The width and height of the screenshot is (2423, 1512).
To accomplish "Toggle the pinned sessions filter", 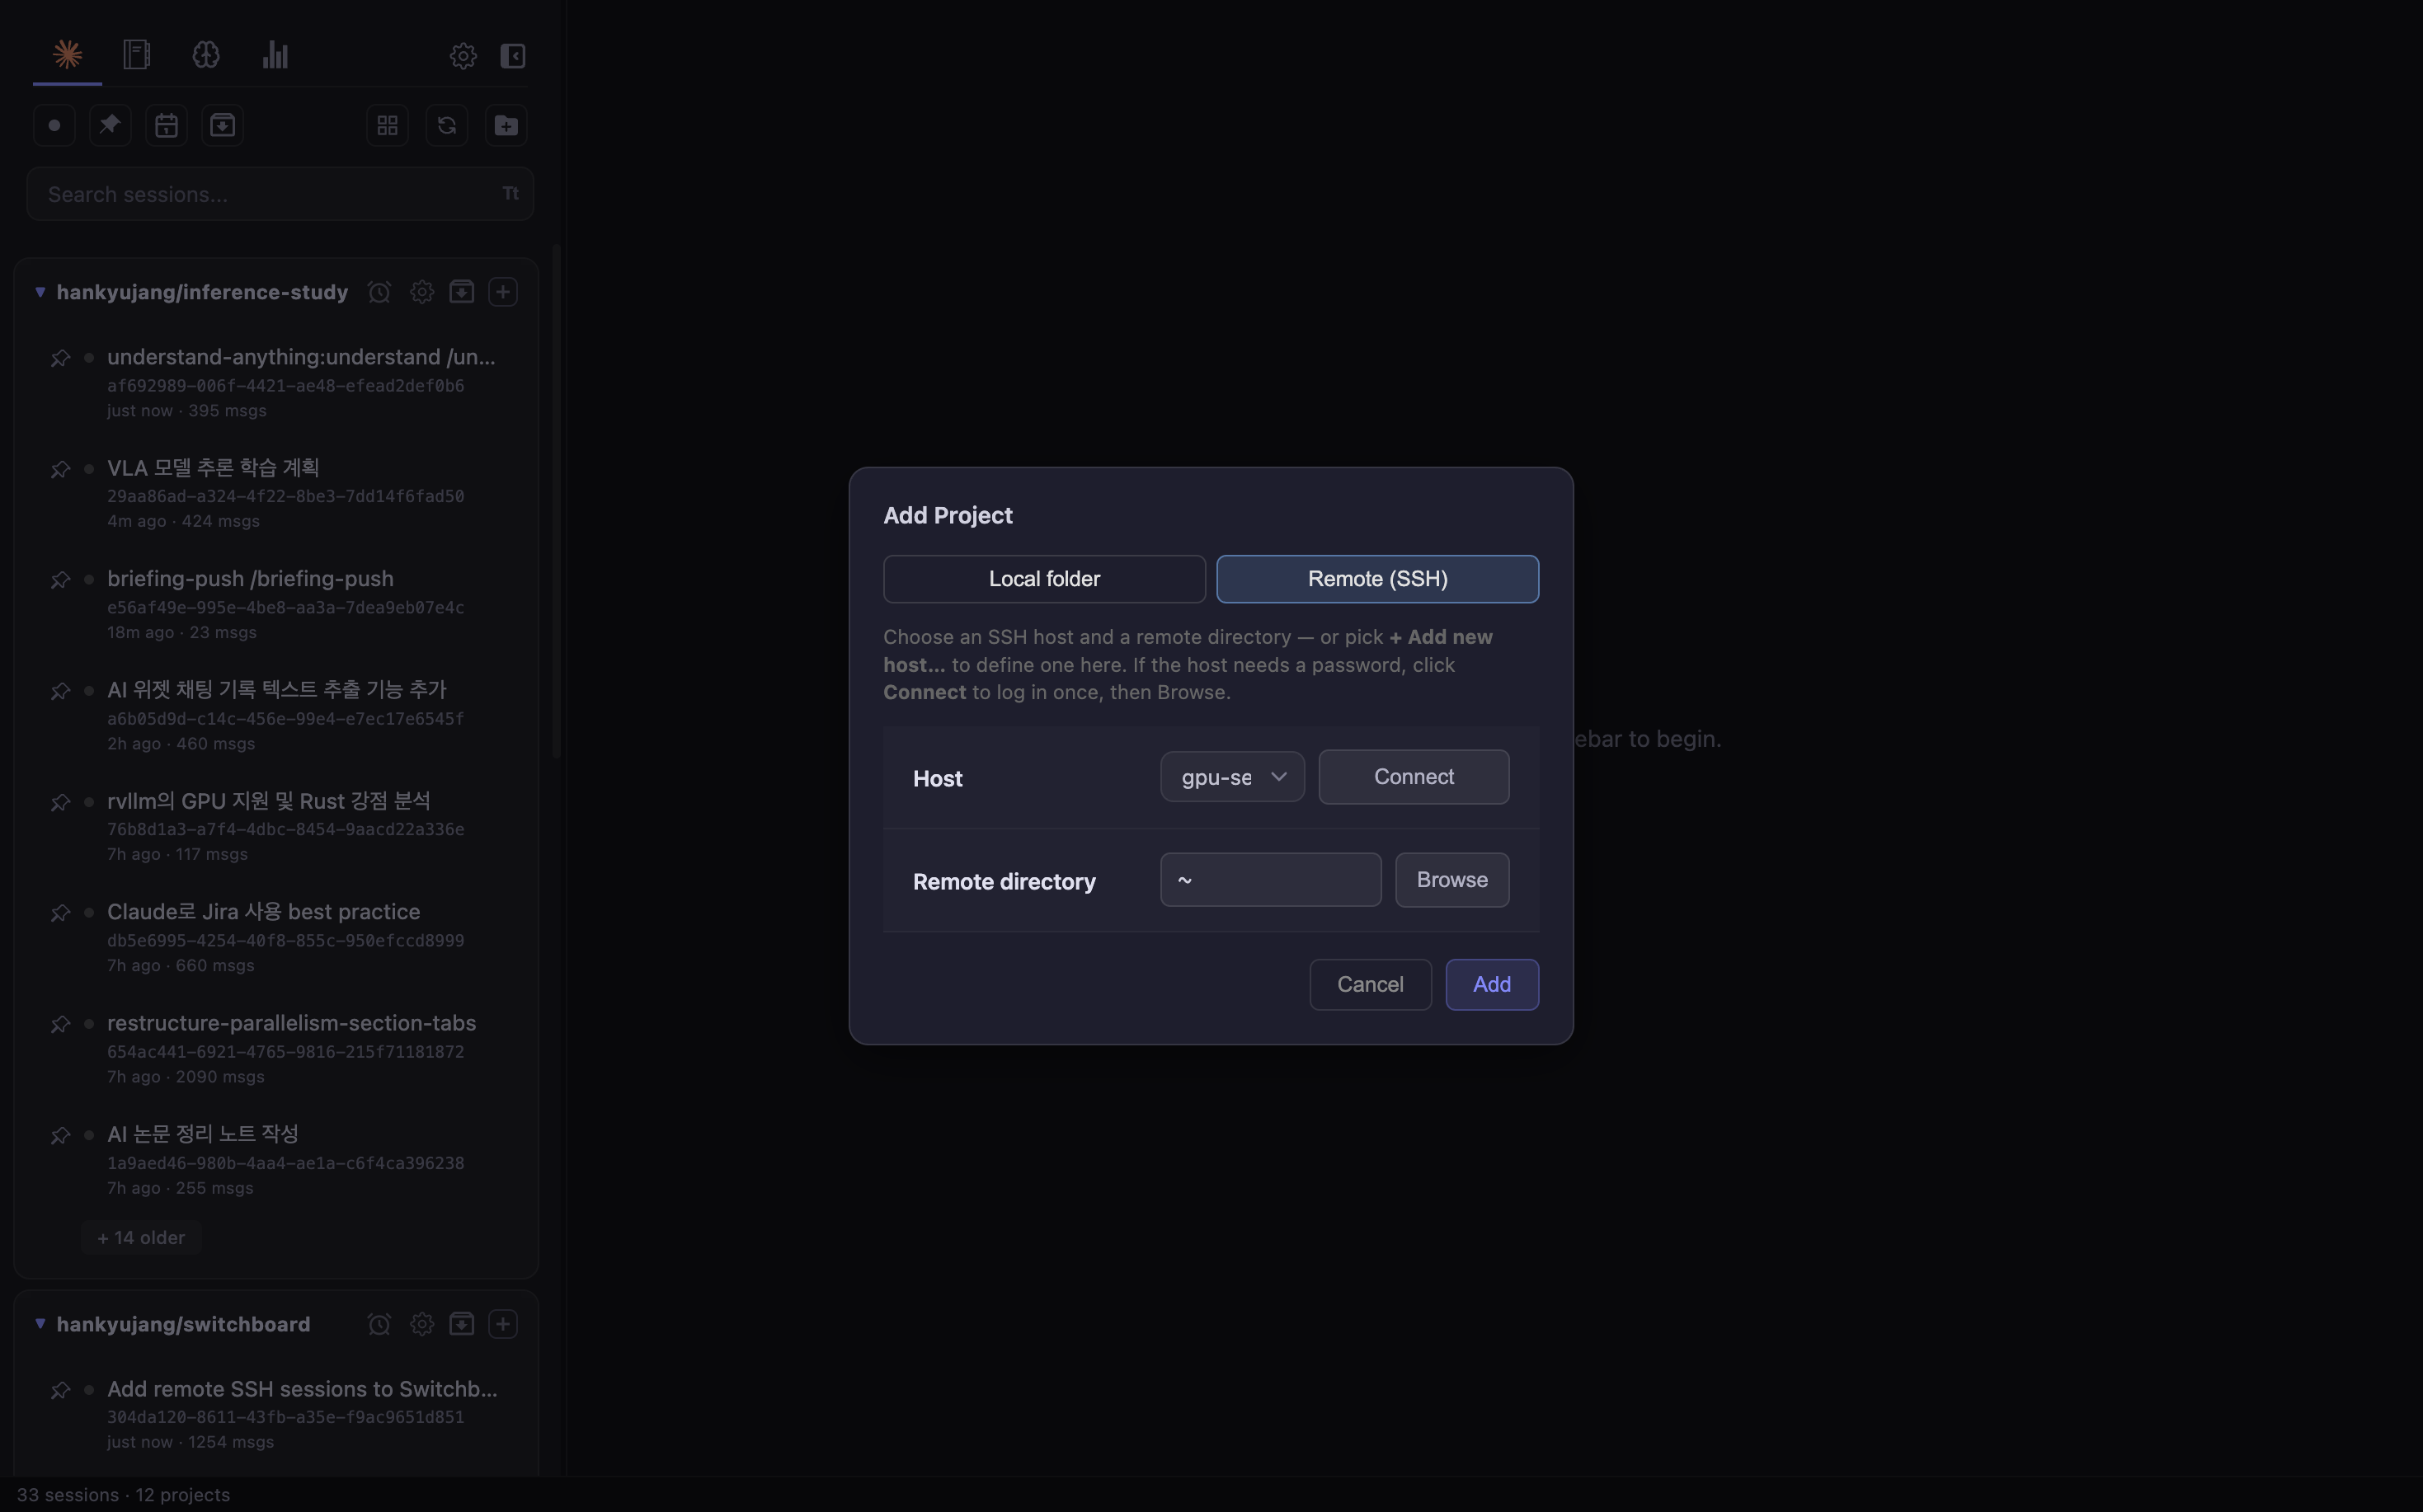I will 110,125.
